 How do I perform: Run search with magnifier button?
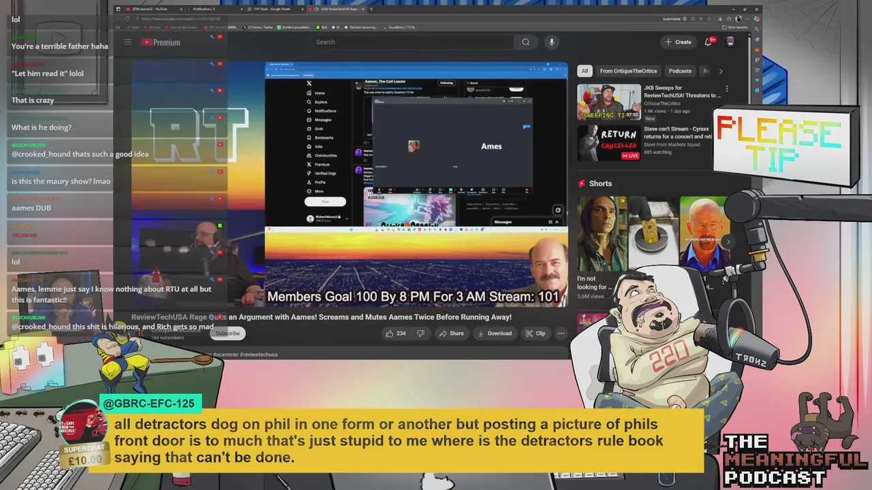click(x=526, y=42)
